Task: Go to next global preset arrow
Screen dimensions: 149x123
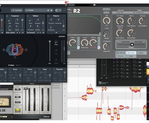Action: 52,10
